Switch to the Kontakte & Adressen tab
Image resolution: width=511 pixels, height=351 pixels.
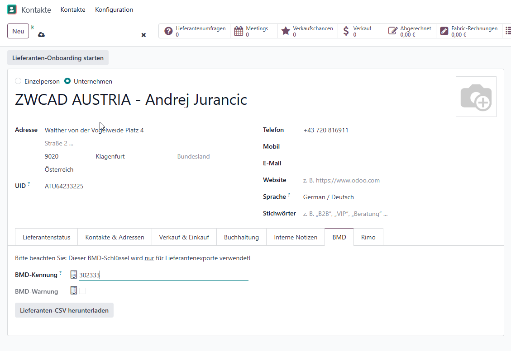point(115,237)
